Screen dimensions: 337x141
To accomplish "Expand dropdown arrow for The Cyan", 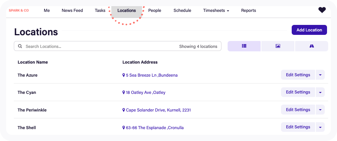I will pyautogui.click(x=320, y=92).
